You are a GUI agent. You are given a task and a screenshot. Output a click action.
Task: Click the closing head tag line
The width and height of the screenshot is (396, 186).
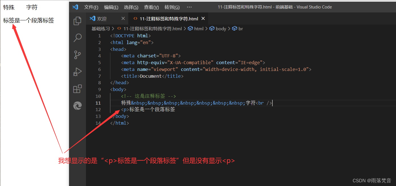pos(120,83)
